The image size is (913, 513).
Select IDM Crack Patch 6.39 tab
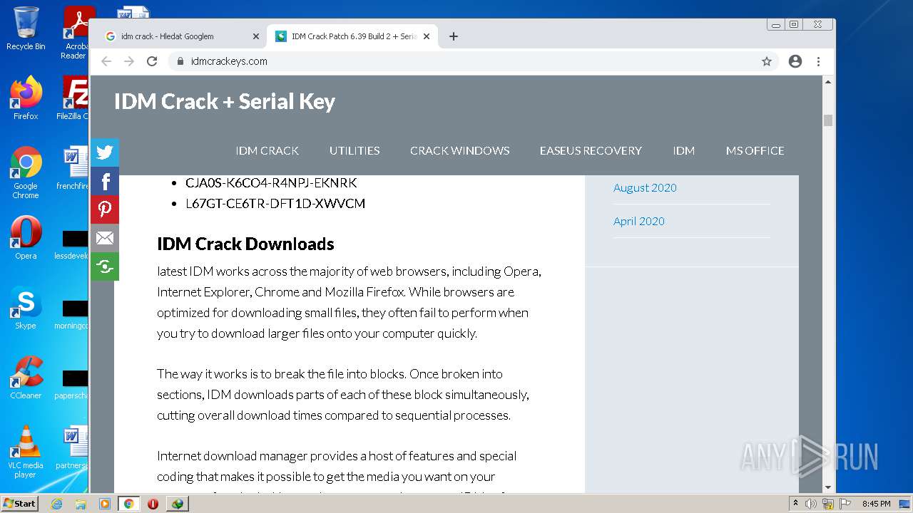[351, 36]
